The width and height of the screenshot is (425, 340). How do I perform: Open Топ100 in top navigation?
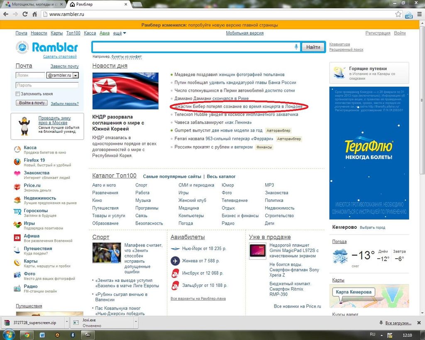(x=73, y=33)
